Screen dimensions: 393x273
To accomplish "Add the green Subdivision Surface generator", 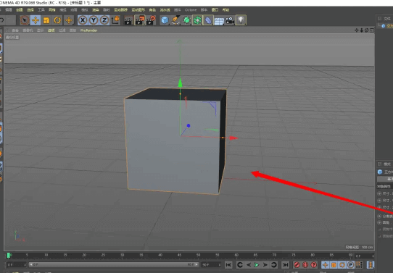I will (x=186, y=20).
